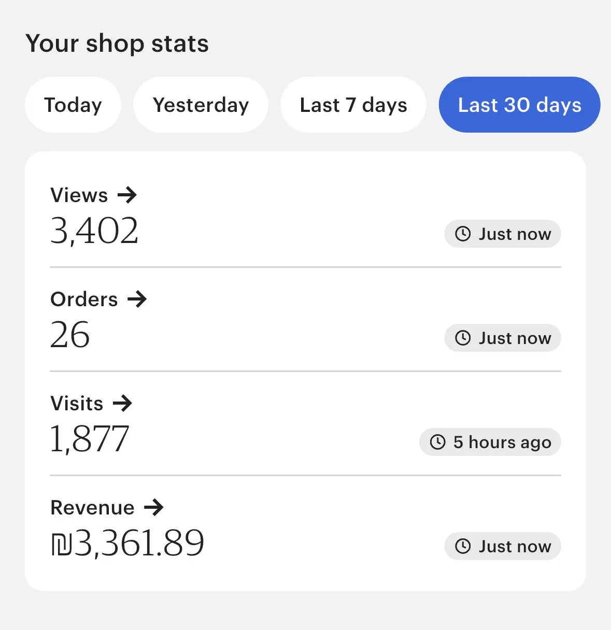Screen dimensions: 611x630
Task: Go to the Visits stats label
Action: click(x=77, y=403)
